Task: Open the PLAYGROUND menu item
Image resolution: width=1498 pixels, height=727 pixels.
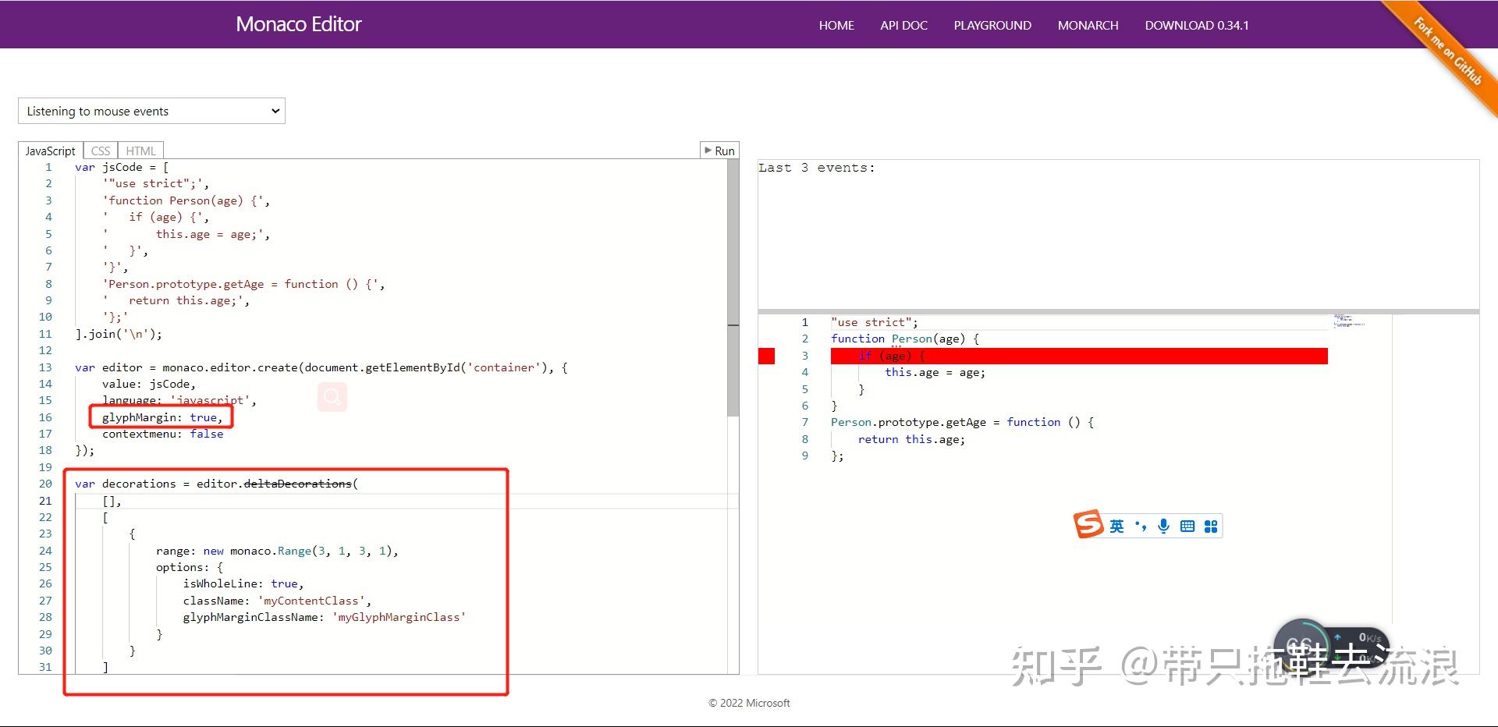Action: [992, 25]
